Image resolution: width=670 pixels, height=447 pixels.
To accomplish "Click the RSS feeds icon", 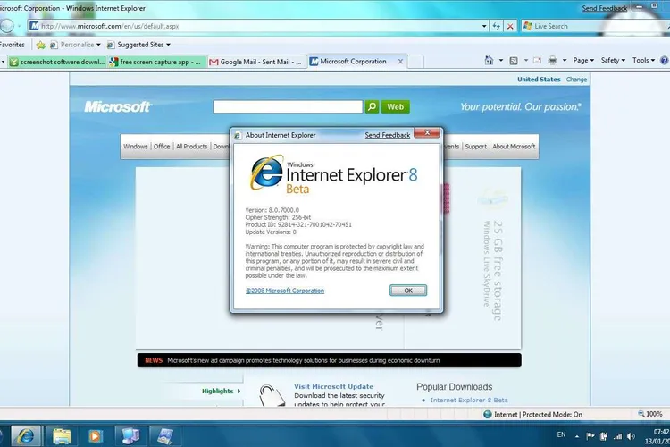I will [514, 61].
